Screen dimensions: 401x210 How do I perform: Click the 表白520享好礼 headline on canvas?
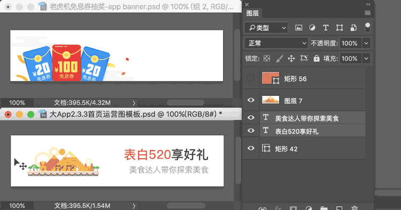pos(166,155)
